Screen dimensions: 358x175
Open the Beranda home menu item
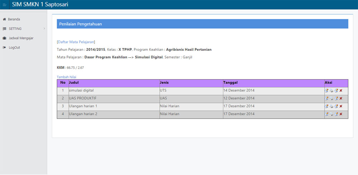[14, 19]
